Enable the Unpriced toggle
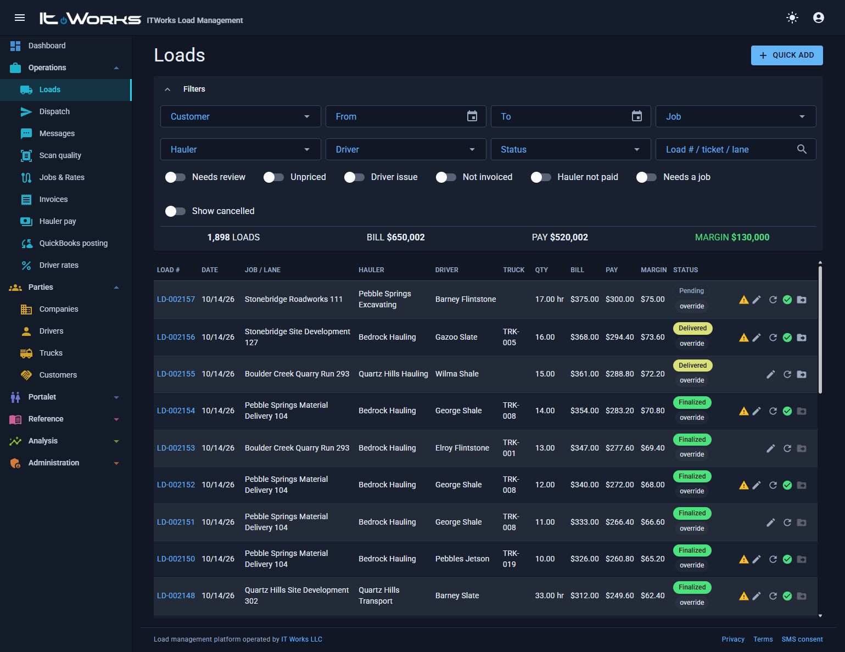Viewport: 845px width, 652px height. (x=273, y=177)
